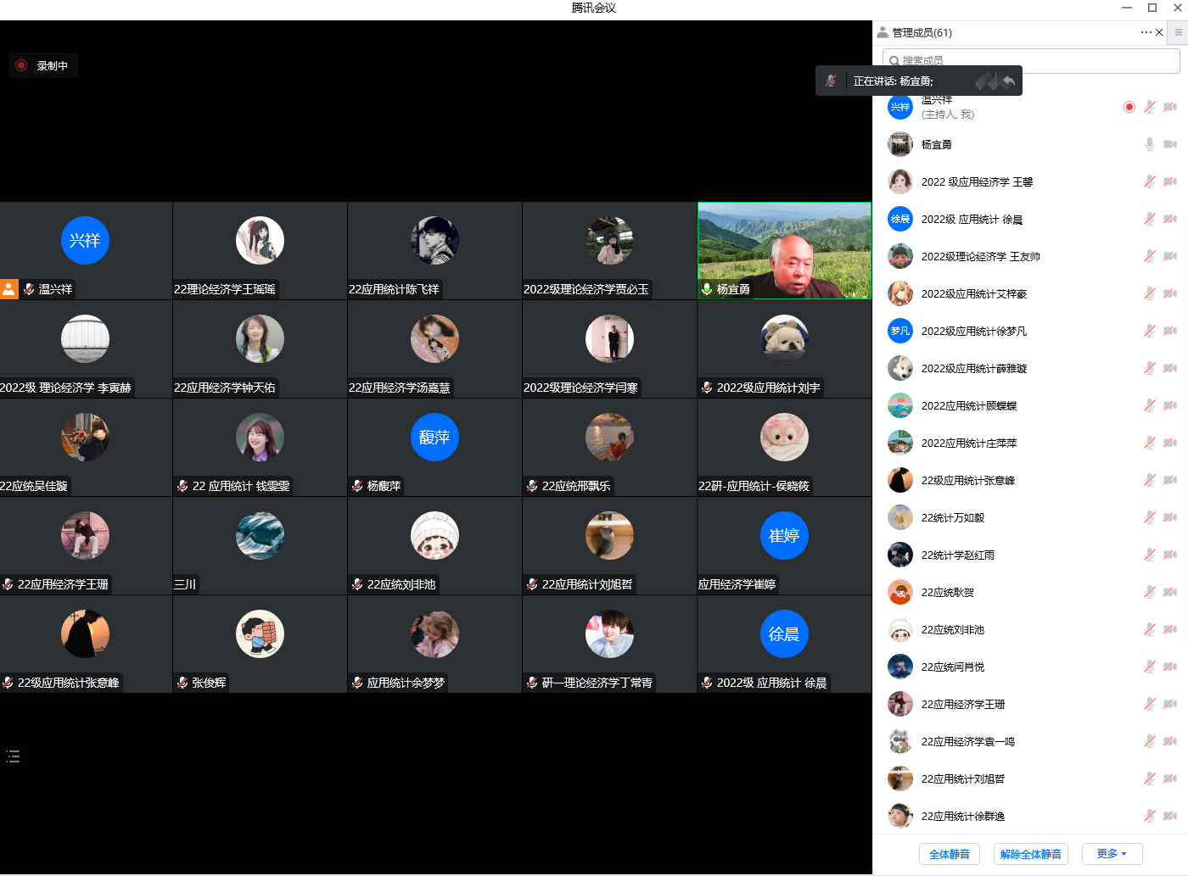Viewport: 1188px width, 876px height.
Task: Mute 杨宜勇's microphone in the member list
Action: [1149, 144]
